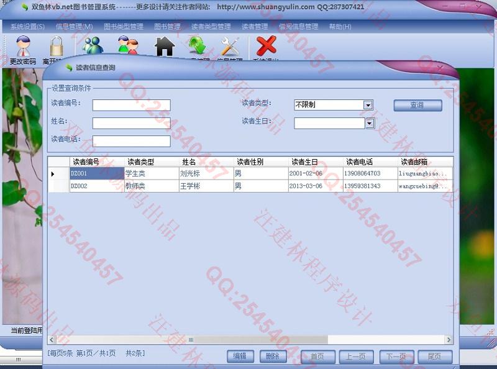497x369 pixels.
Task: Click the birthday cell 2013-03-06
Action: coord(316,186)
